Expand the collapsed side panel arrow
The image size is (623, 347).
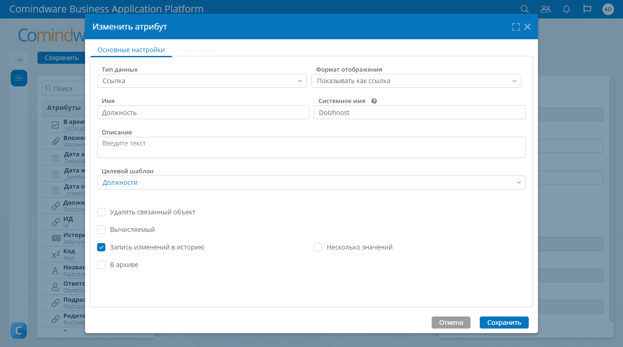pos(18,60)
